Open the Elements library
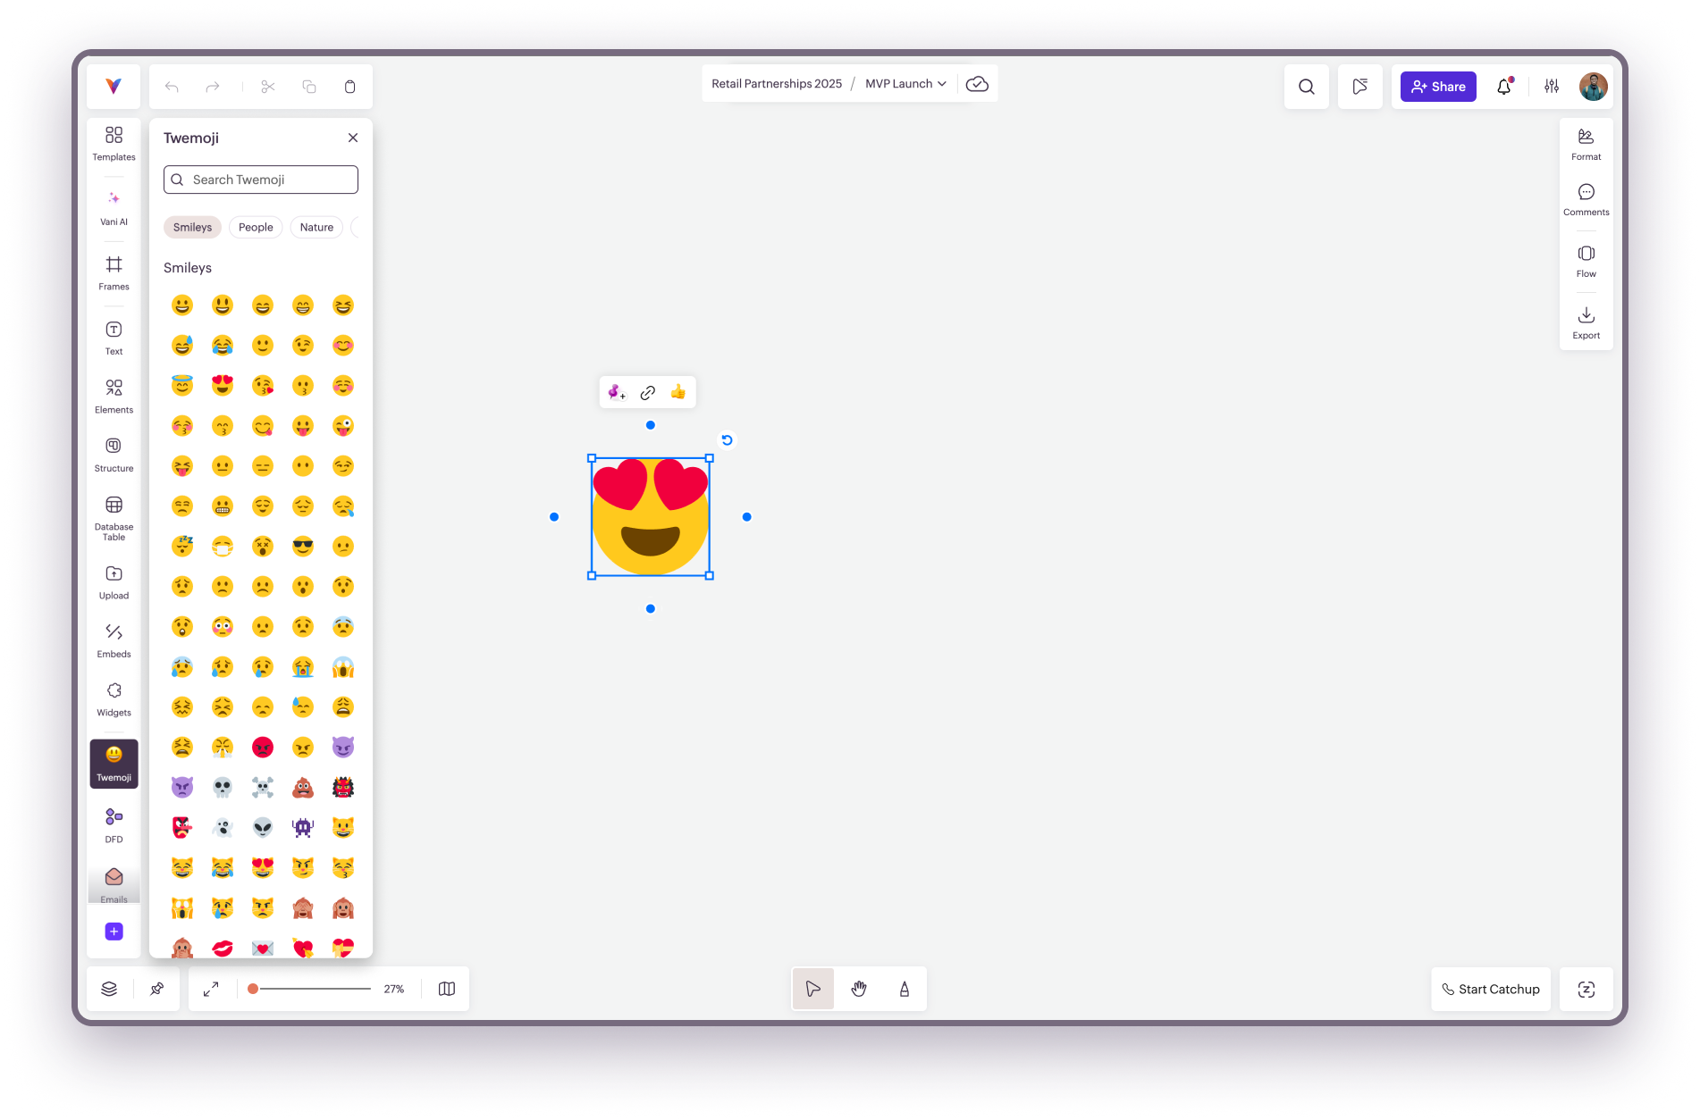Viewport: 1700px width, 1120px height. (114, 397)
